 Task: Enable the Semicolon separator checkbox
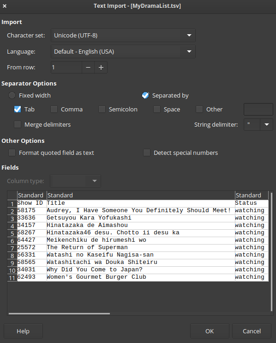point(102,109)
